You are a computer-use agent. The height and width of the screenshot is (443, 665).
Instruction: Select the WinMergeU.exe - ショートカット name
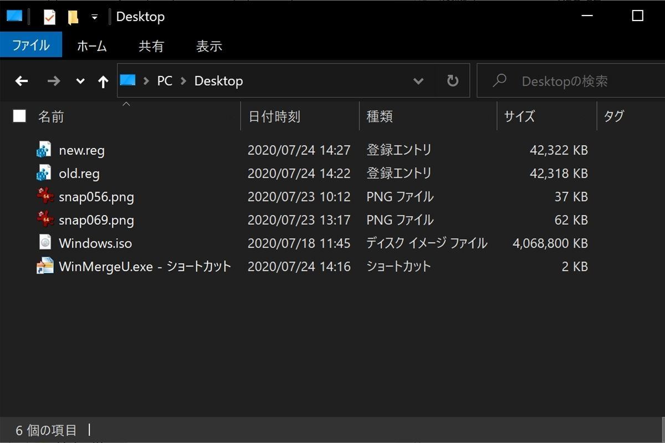(145, 266)
